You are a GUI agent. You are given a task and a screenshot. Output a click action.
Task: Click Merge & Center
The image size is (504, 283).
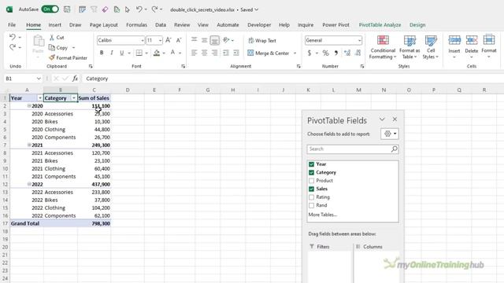coord(269,53)
